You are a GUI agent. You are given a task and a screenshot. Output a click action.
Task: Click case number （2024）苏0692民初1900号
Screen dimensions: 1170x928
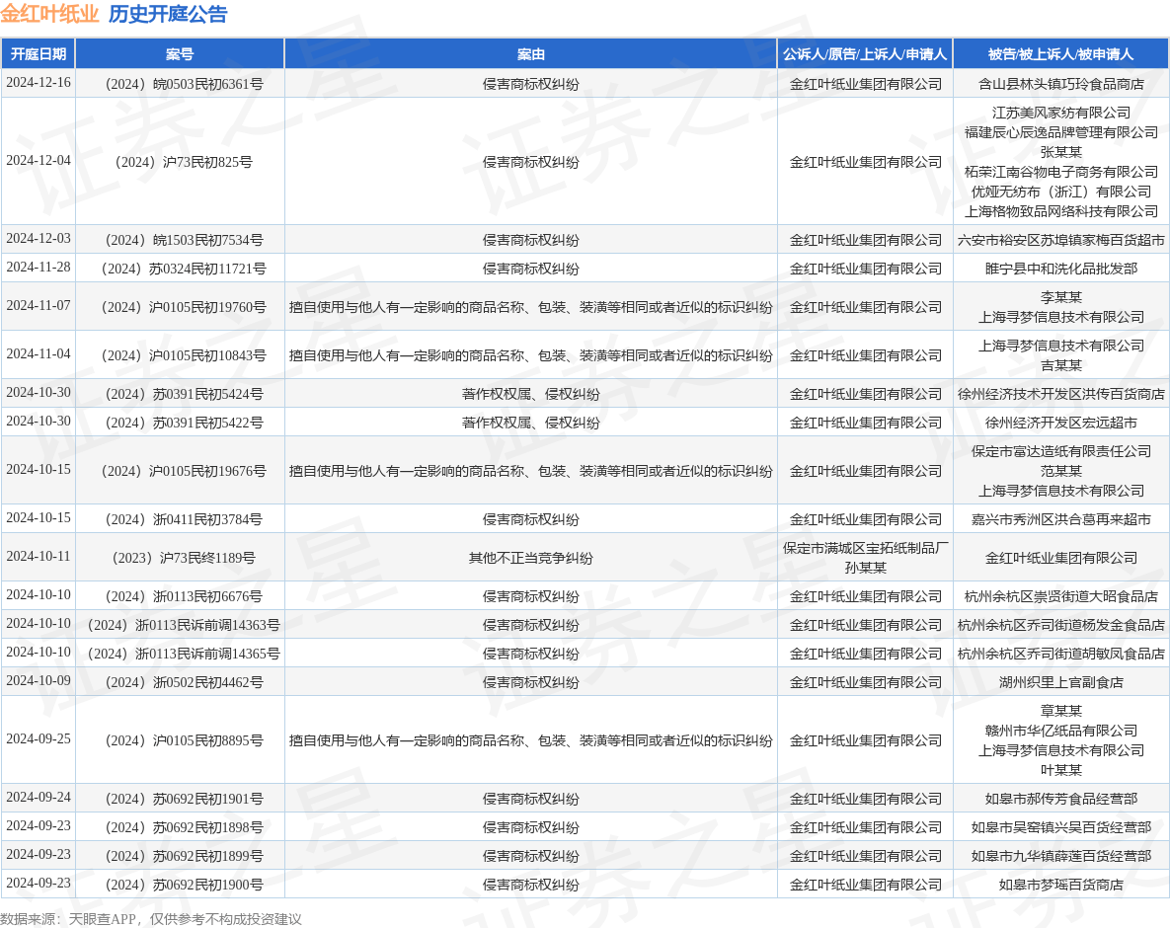[180, 885]
